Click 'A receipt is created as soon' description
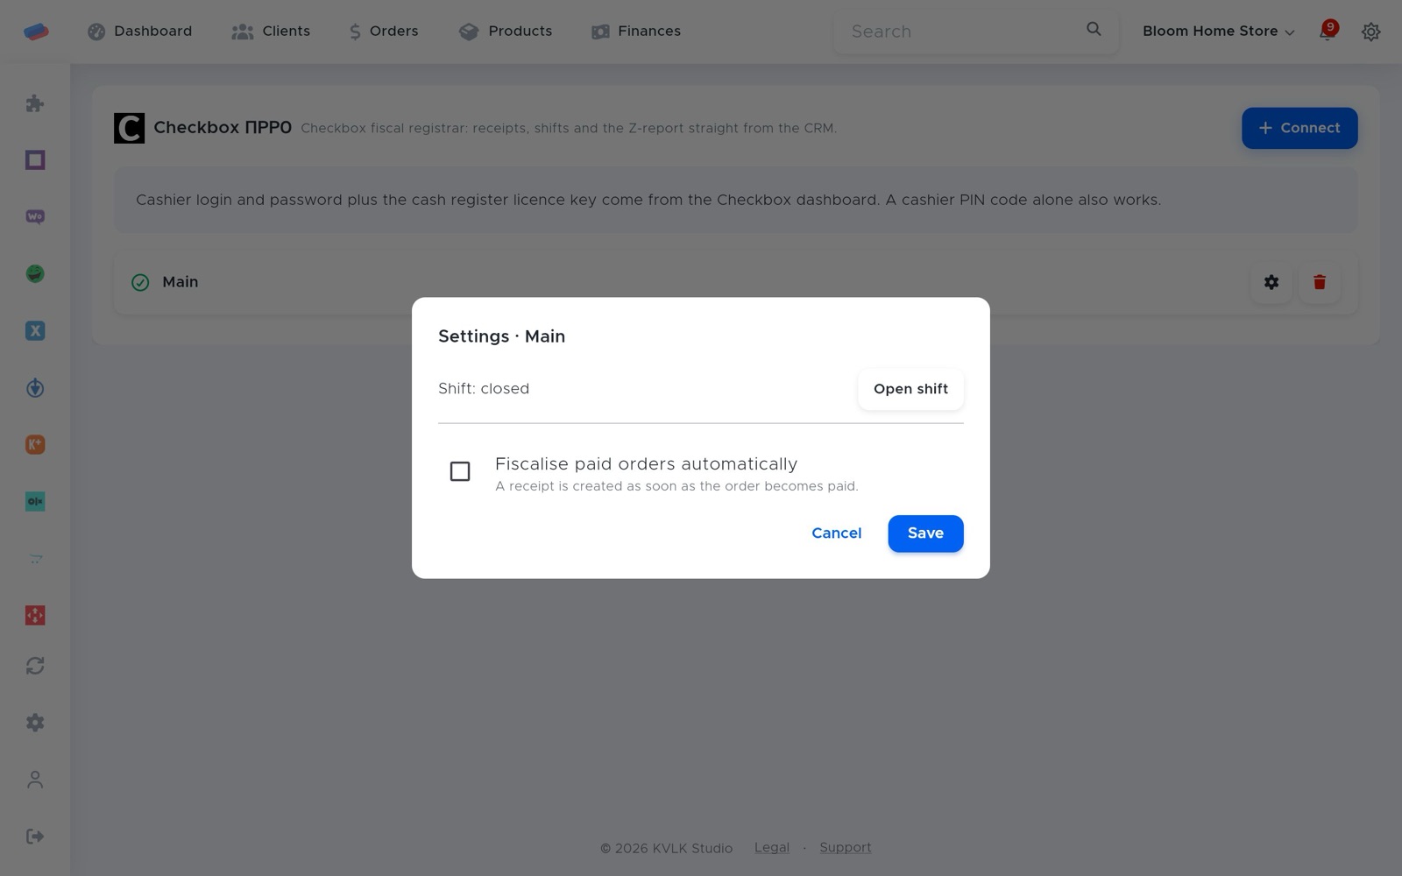The width and height of the screenshot is (1402, 876). (x=676, y=486)
